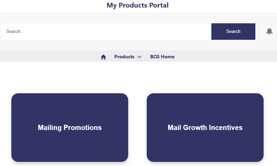
Task: Open the notifications bell icon
Action: (269, 32)
